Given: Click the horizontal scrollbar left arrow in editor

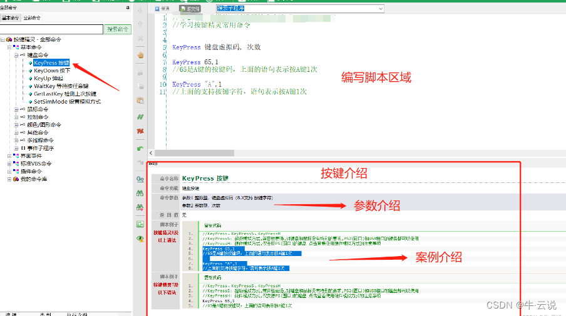Looking at the screenshot, I should (x=151, y=153).
